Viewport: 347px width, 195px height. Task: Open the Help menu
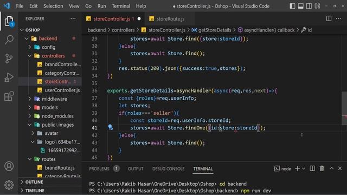141,6
